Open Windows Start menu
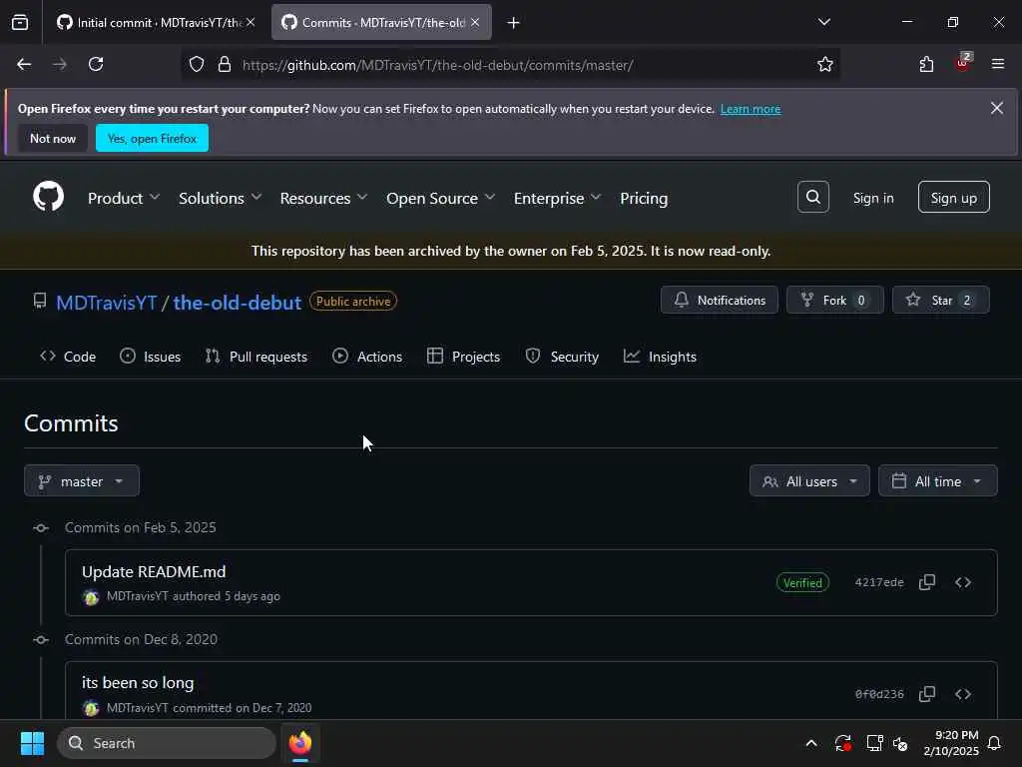This screenshot has width=1022, height=767. (x=32, y=743)
